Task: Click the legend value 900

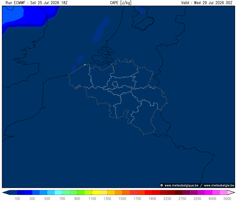Action: (x=77, y=198)
